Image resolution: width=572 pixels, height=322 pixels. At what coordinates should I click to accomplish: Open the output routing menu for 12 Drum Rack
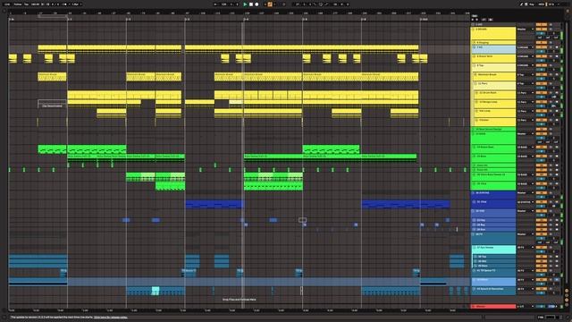tap(526, 93)
